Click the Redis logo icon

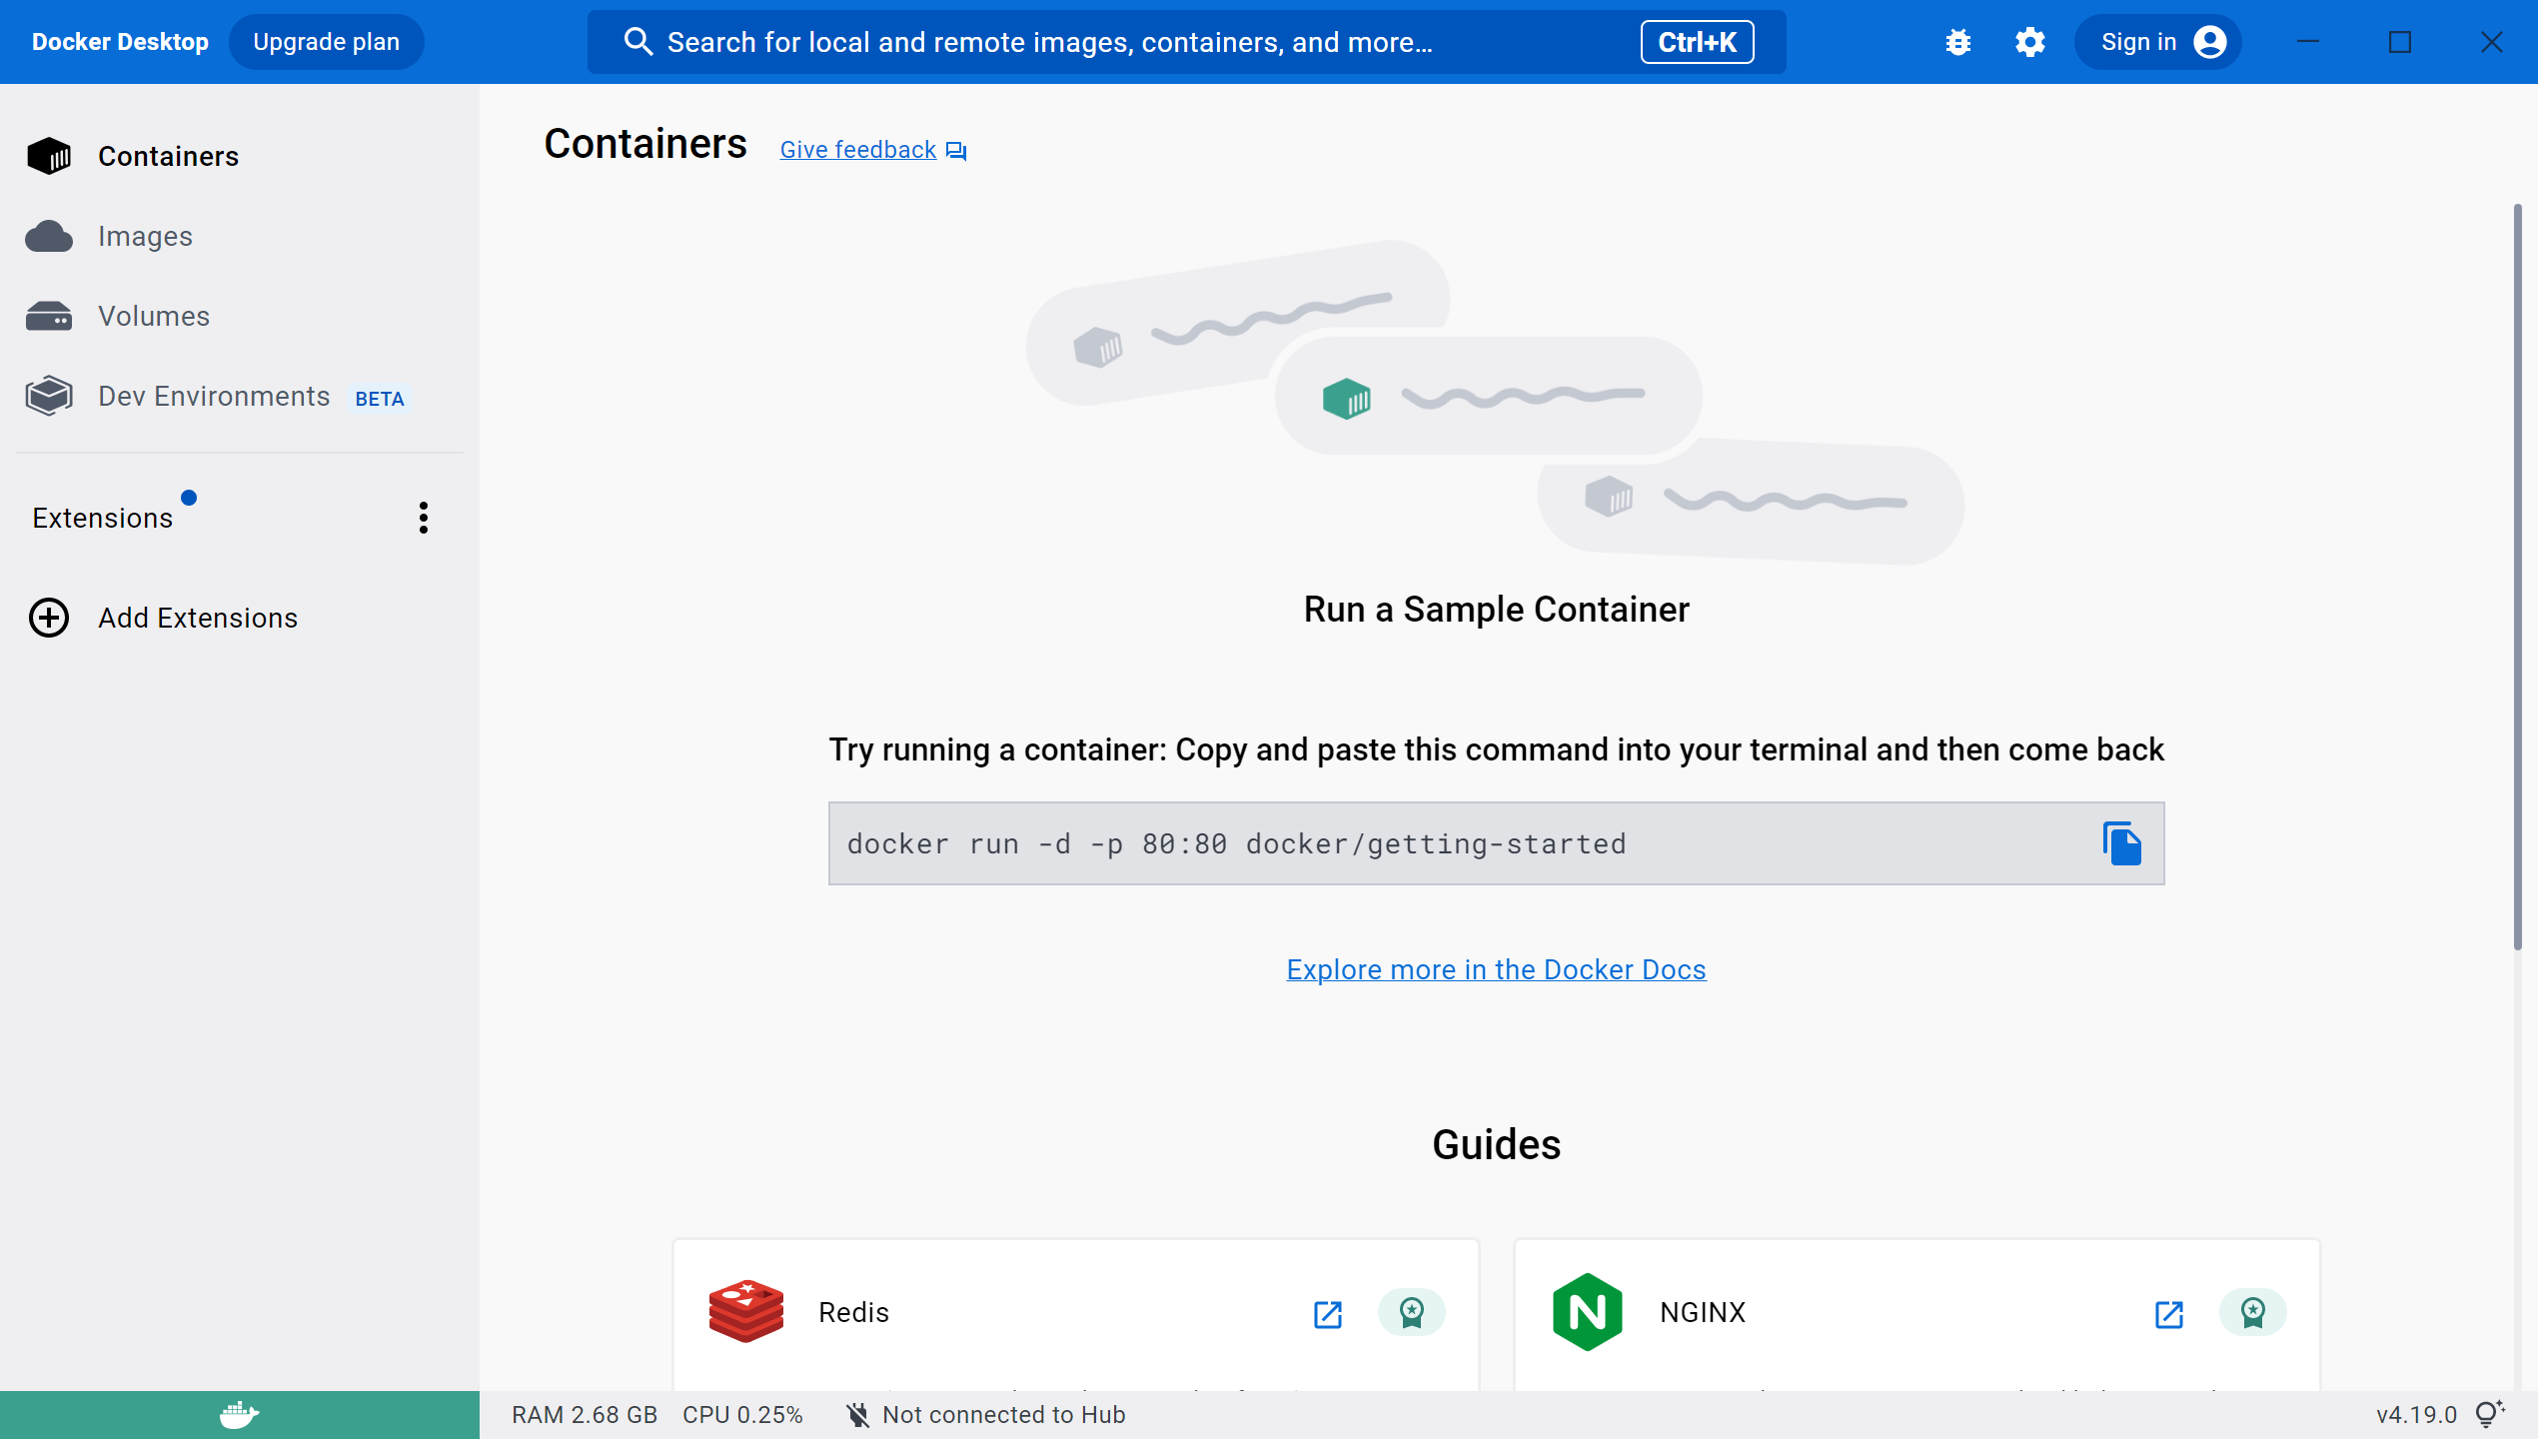(746, 1311)
